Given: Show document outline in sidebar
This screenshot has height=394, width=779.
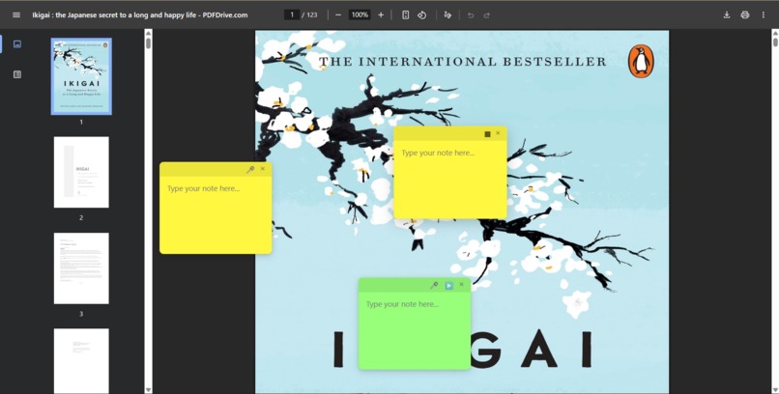Looking at the screenshot, I should tap(17, 74).
